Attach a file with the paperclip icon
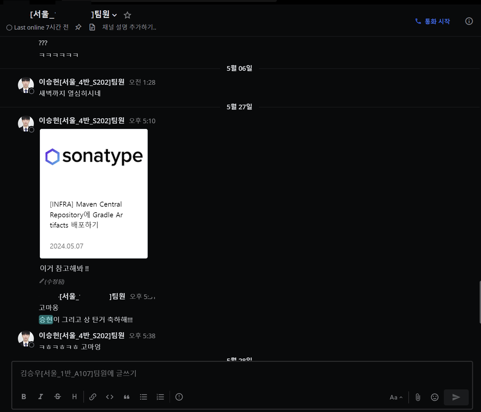The image size is (481, 412). (418, 397)
